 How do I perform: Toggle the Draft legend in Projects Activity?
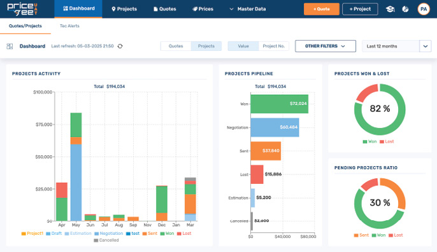pyautogui.click(x=54, y=234)
